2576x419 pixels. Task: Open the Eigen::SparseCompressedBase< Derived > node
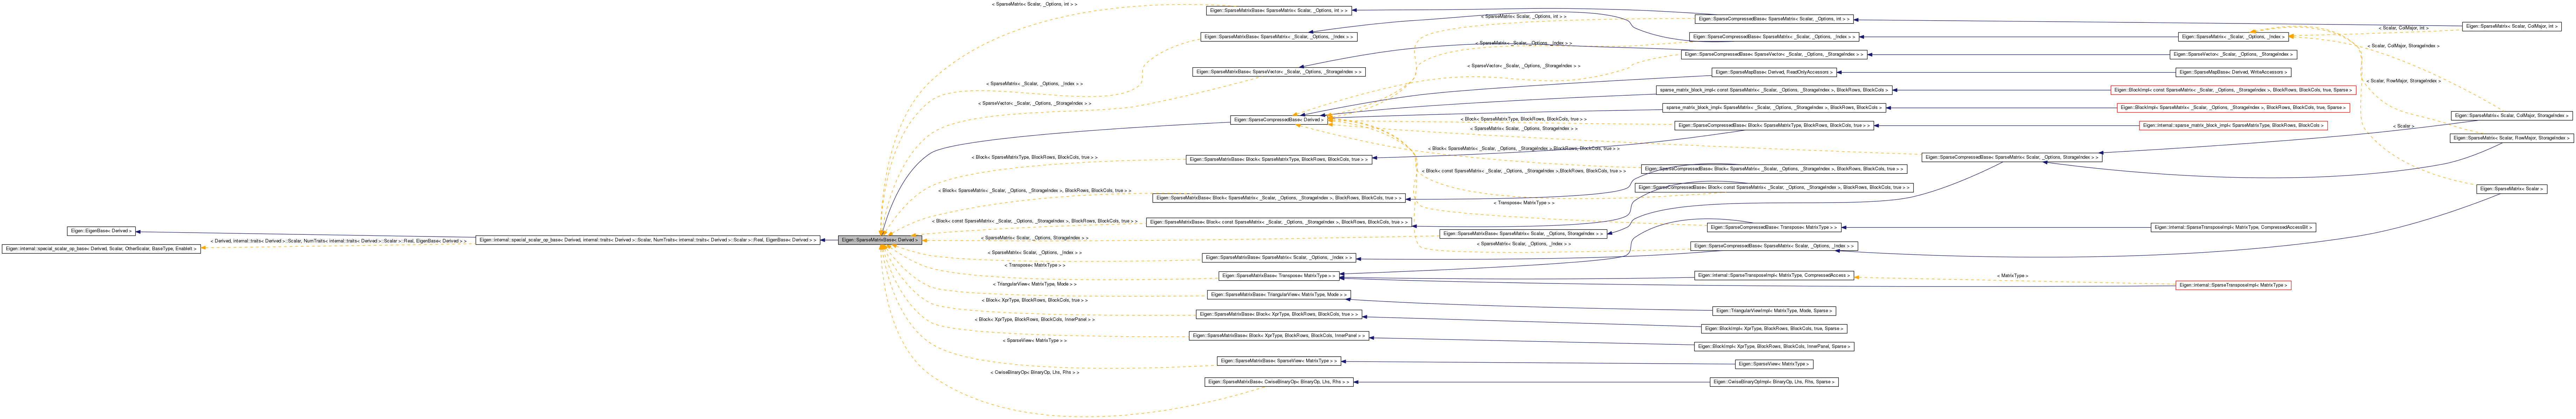coord(1279,120)
